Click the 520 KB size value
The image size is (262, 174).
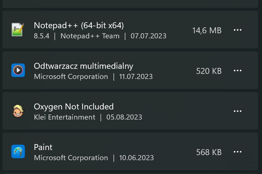pyautogui.click(x=209, y=71)
